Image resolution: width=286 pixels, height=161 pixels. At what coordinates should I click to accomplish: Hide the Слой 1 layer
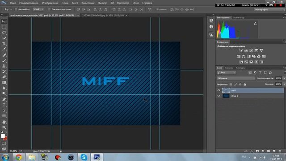click(219, 96)
